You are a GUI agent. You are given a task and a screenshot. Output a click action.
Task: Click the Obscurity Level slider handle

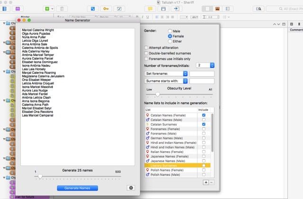158,94
